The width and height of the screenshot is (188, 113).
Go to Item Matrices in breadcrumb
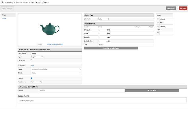pos(23,2)
